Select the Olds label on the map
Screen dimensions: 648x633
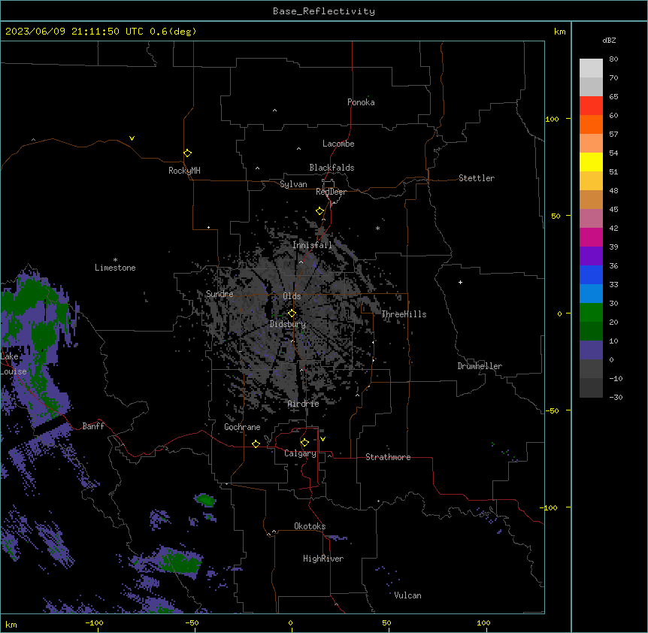[292, 296]
